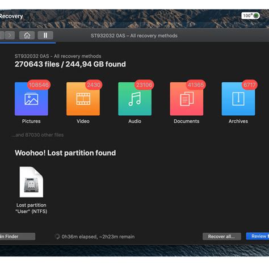
Task: Pause the scan with pause button
Action: [x=45, y=35]
